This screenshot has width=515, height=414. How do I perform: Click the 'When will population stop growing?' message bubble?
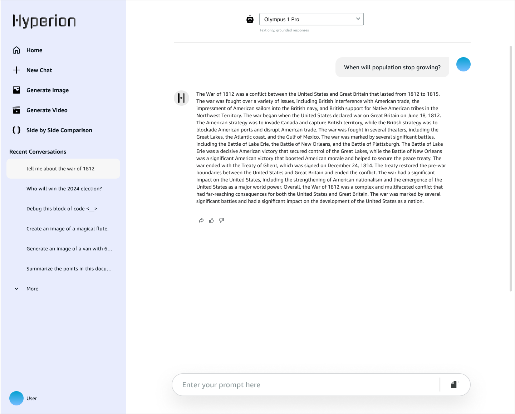[x=392, y=67]
